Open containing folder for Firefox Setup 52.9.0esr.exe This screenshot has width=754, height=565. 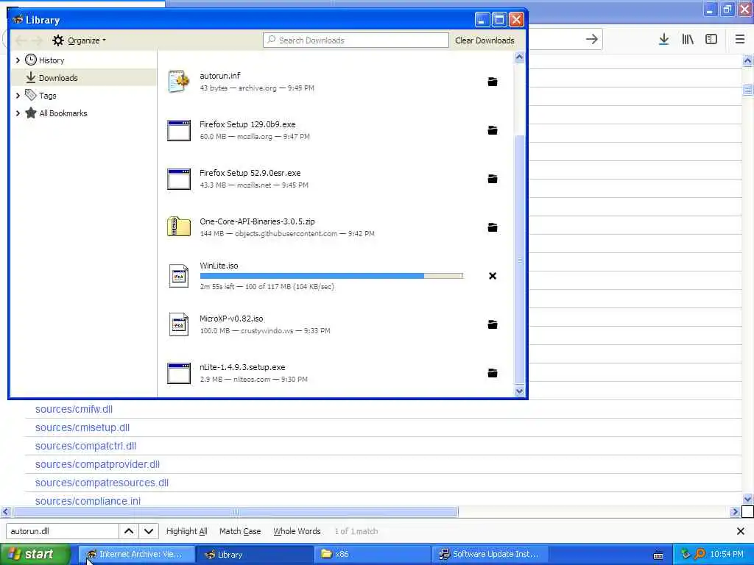[x=493, y=179]
